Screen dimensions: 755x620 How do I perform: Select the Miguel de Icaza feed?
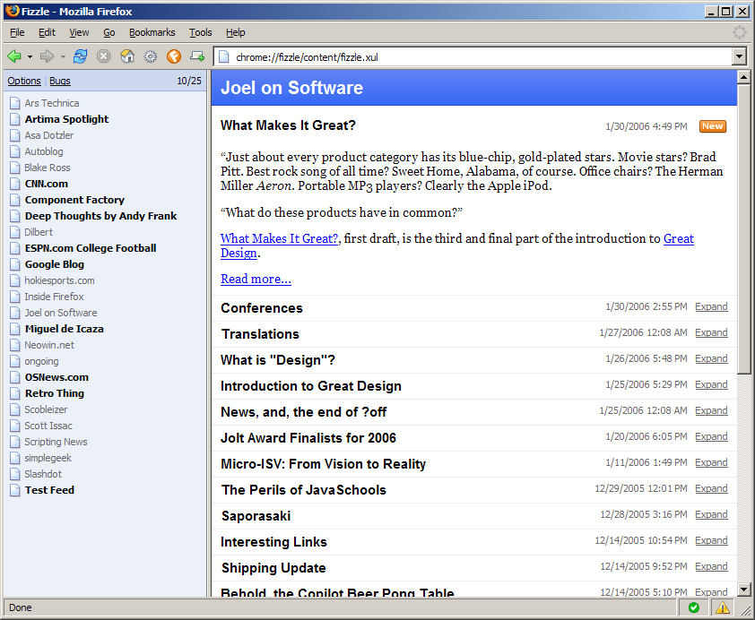(x=64, y=329)
